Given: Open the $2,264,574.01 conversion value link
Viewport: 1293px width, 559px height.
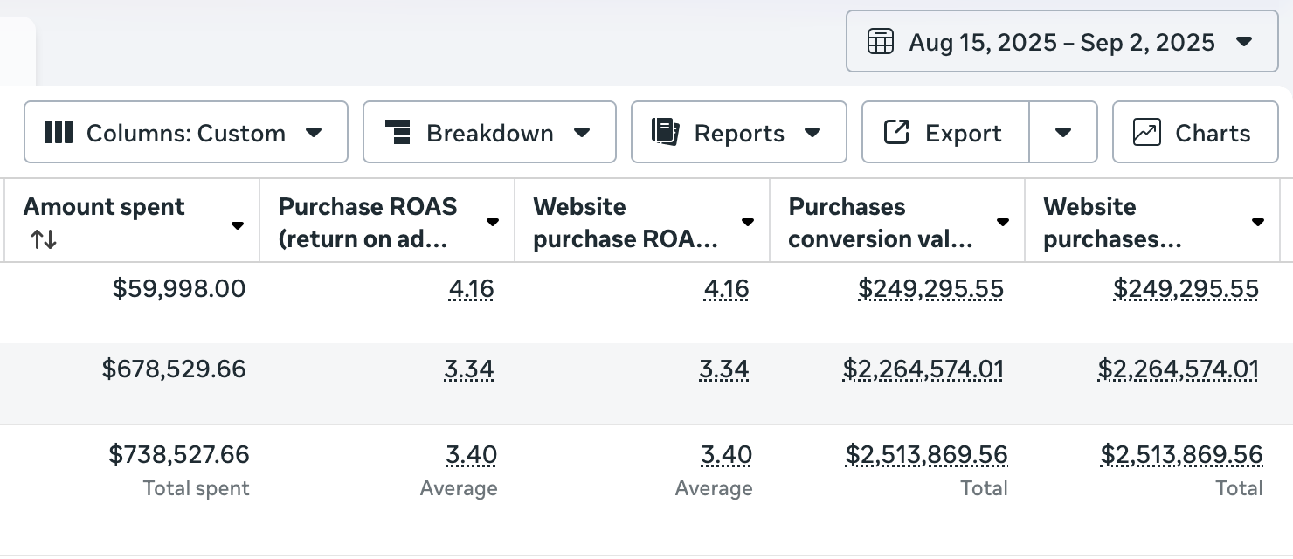Looking at the screenshot, I should (923, 369).
